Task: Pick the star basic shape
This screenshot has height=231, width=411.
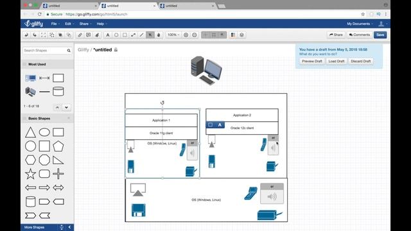Action: (30, 174)
